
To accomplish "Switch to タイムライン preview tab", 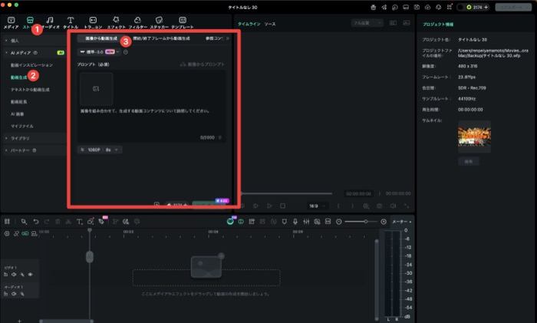I will pyautogui.click(x=249, y=24).
